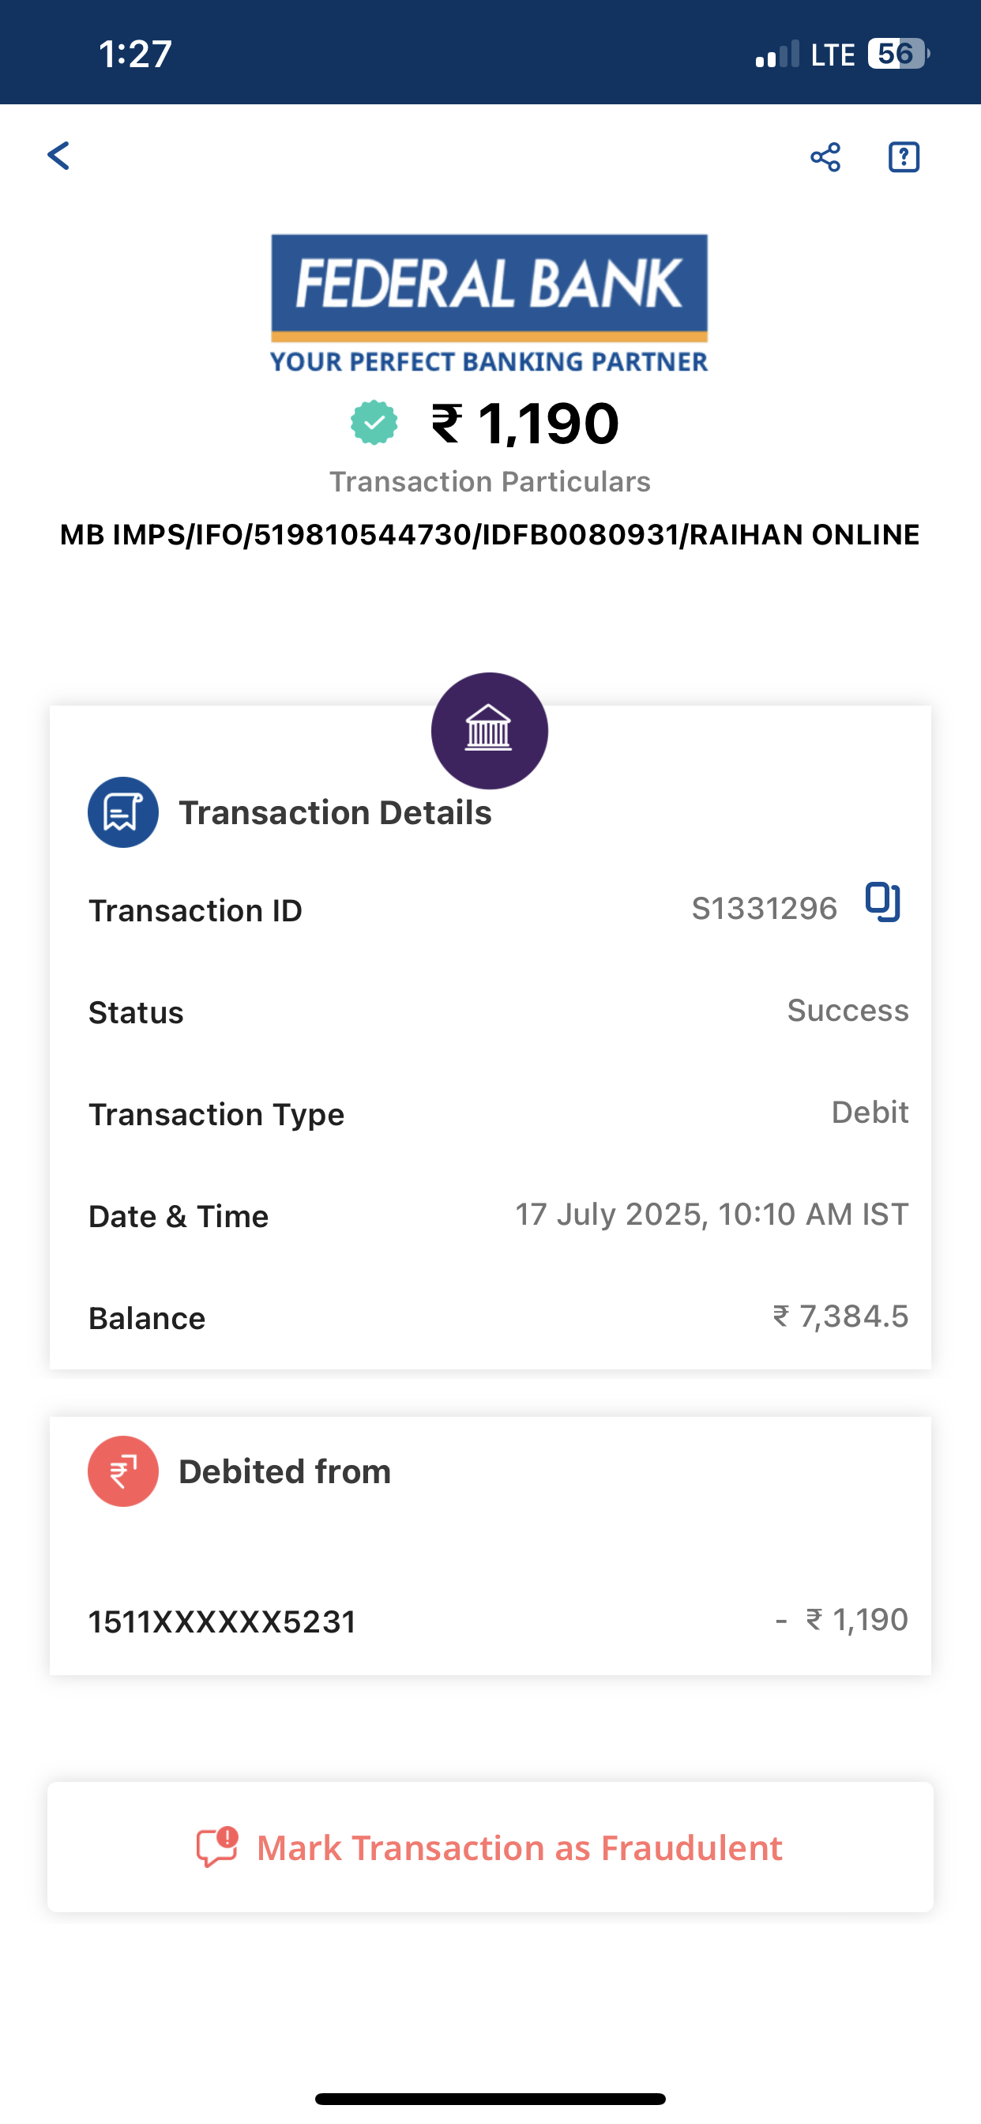Viewport: 981px width, 2124px height.
Task: Tap the Success status value
Action: point(848,1011)
